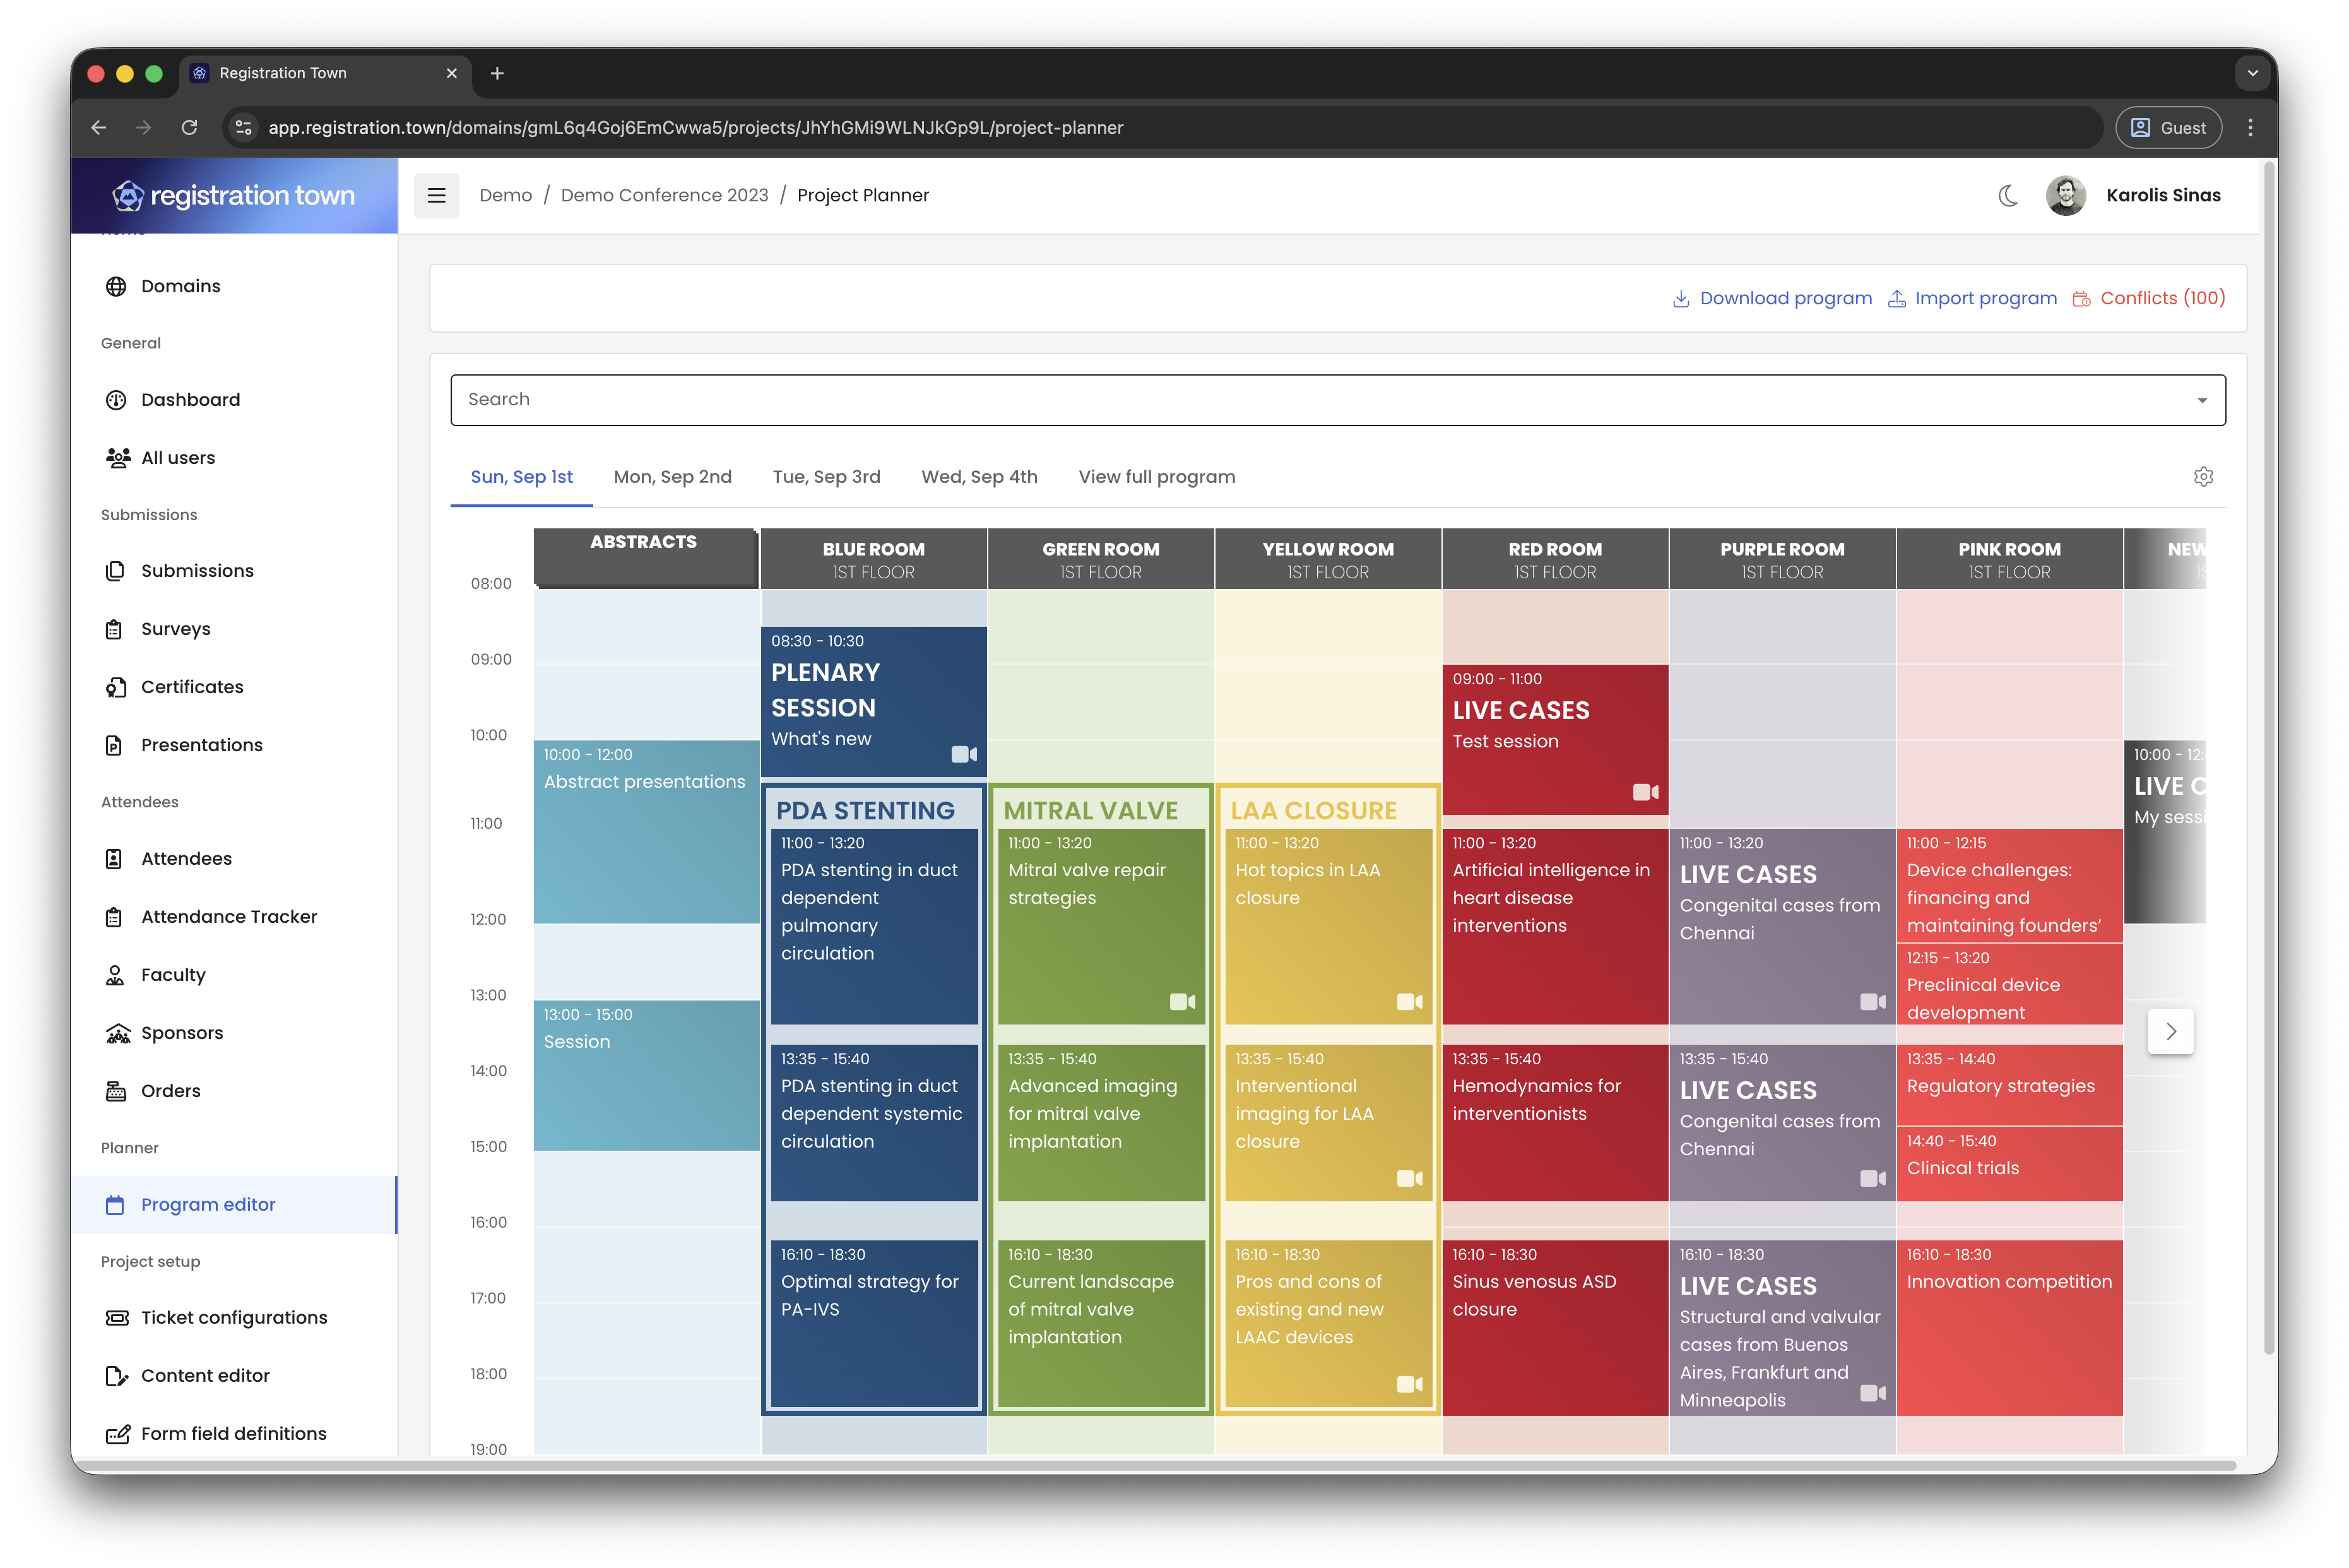Screen dimensions: 2349x1568
Task: Open the View full program tab
Action: click(x=1156, y=477)
